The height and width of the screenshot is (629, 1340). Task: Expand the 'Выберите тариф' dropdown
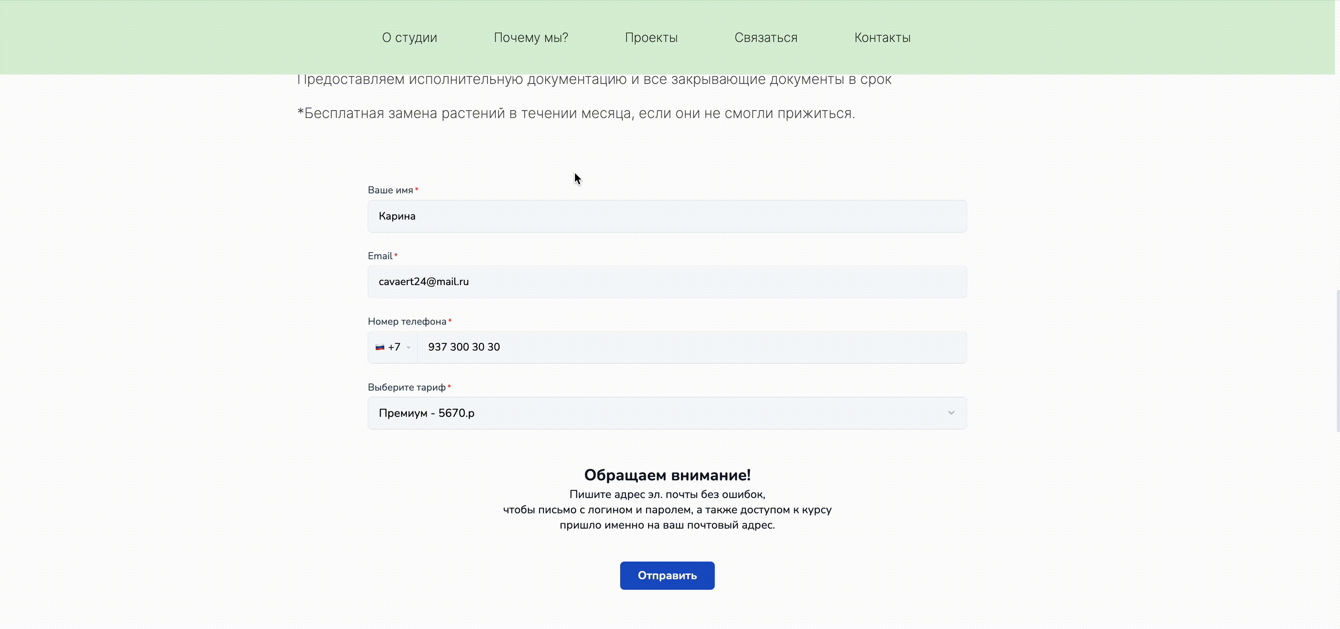(x=667, y=413)
